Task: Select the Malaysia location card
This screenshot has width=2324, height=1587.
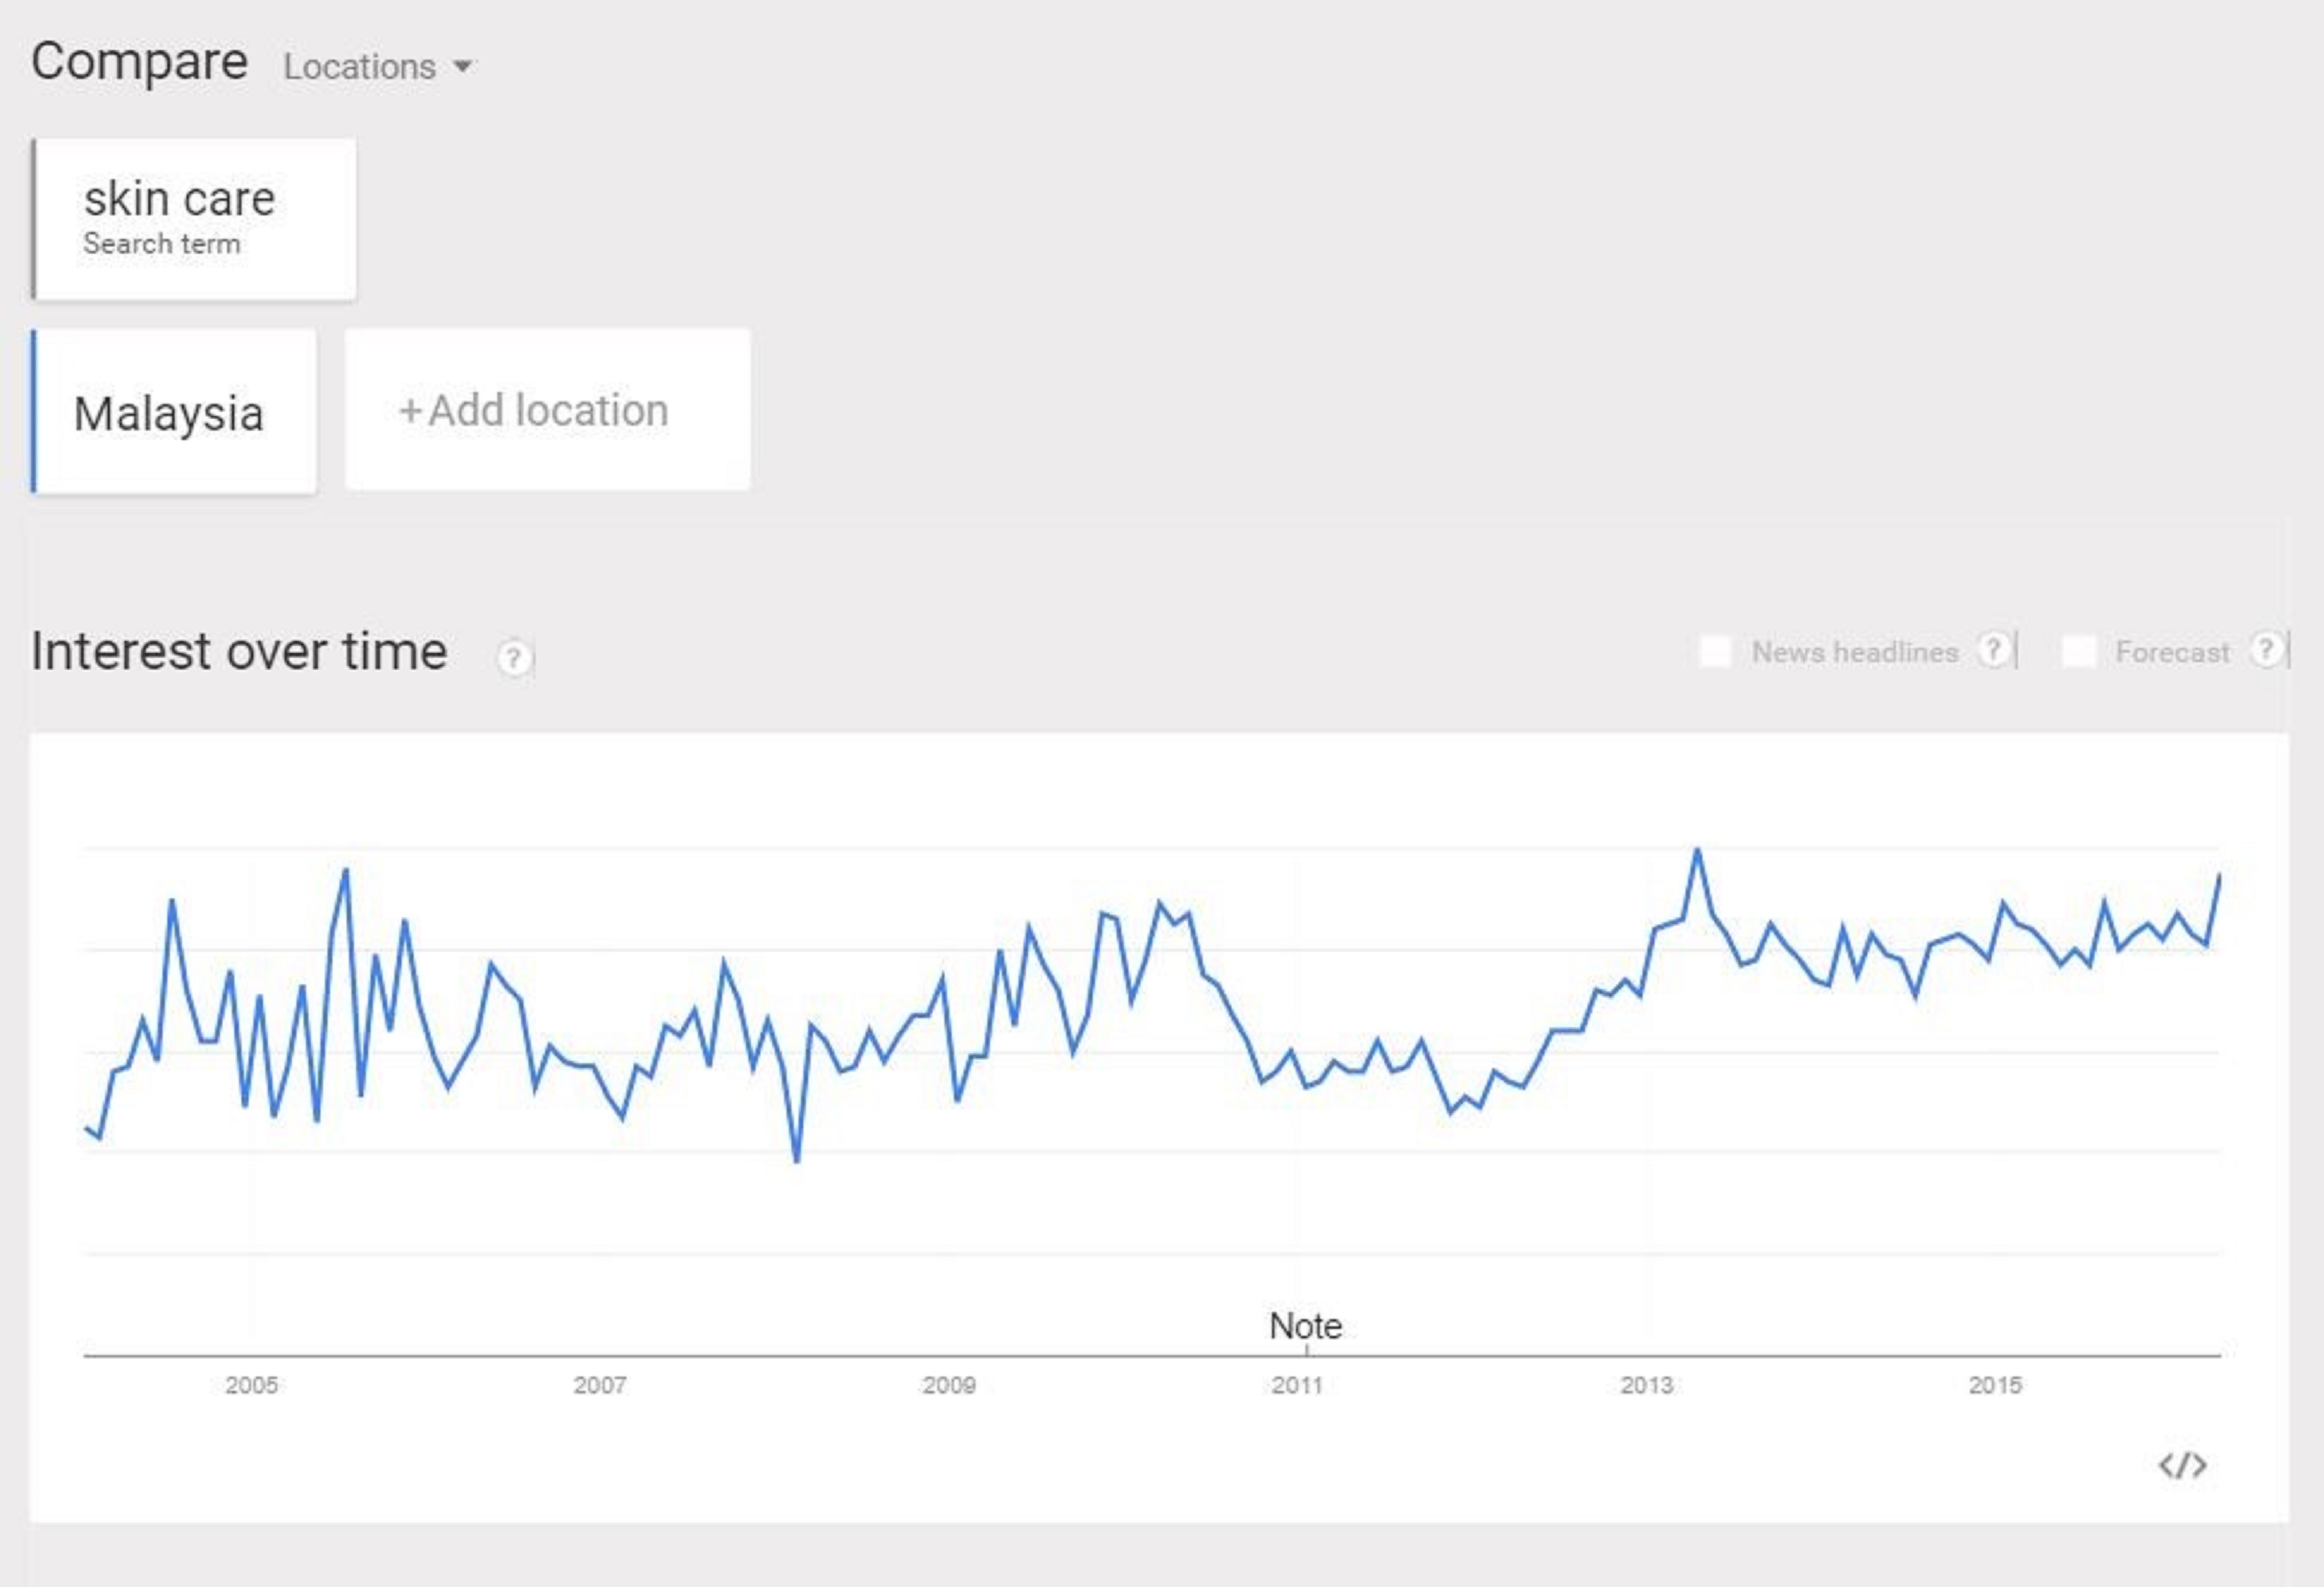Action: point(174,411)
